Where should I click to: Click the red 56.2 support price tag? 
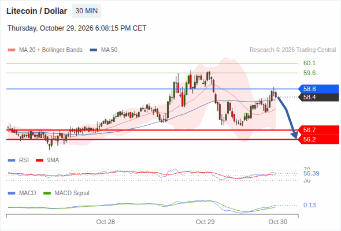tap(318, 139)
